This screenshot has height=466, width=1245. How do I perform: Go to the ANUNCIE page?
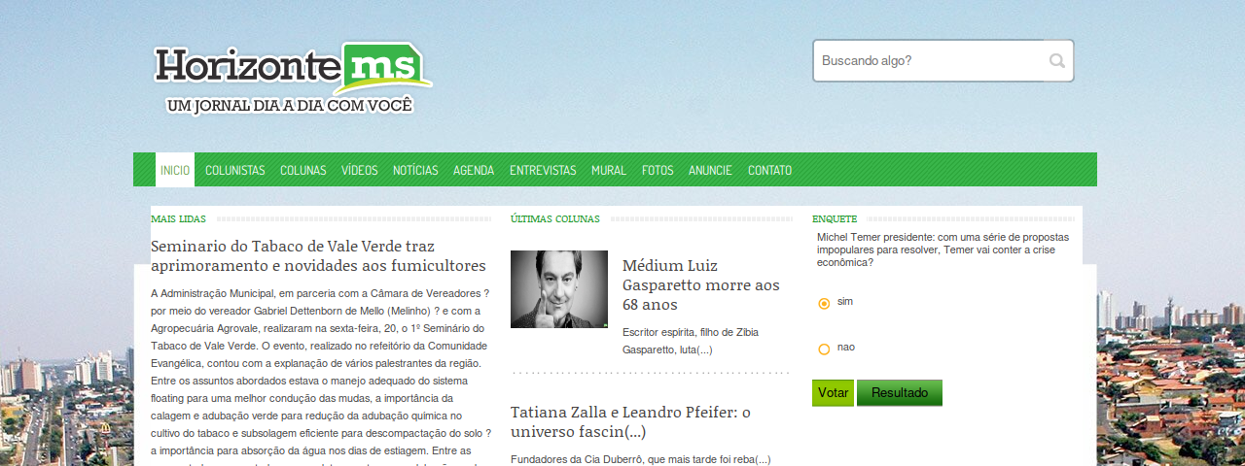click(x=710, y=170)
